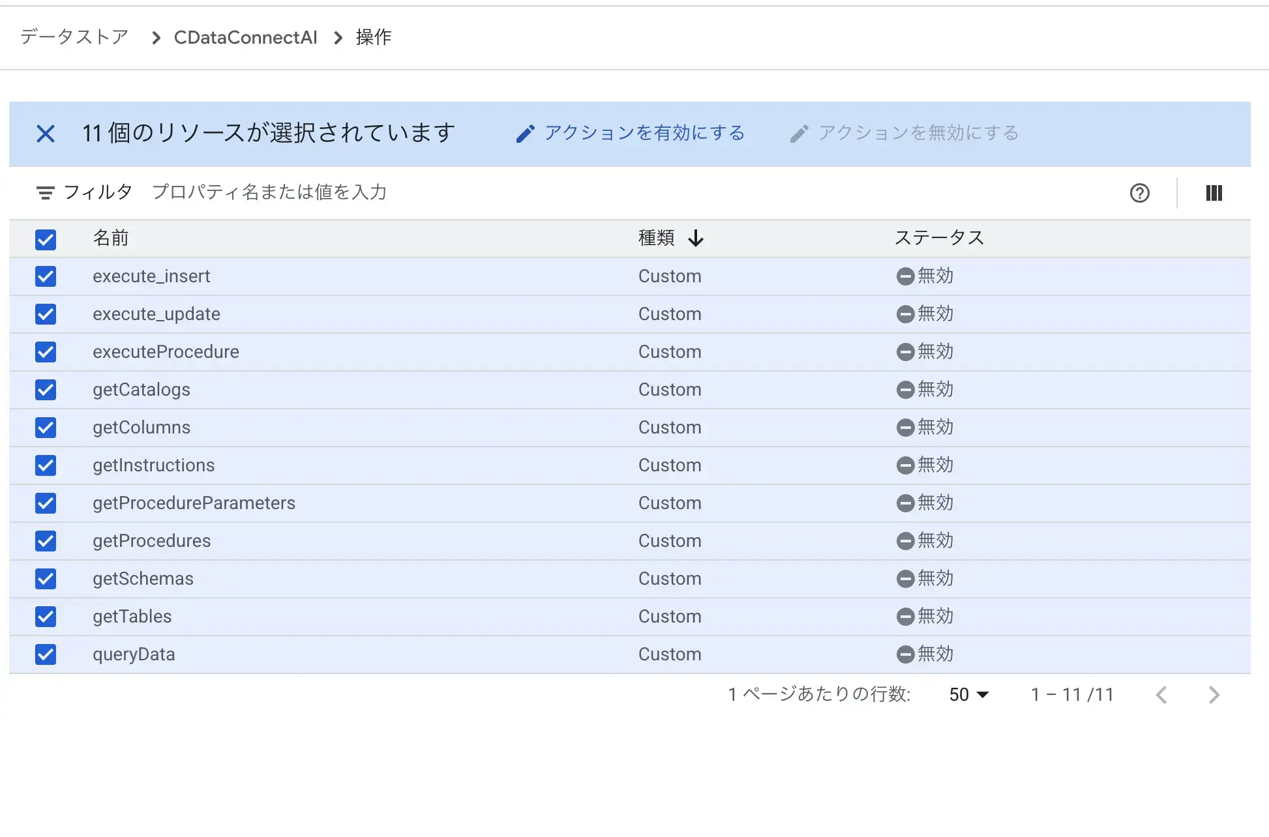
Task: Click the getCatalogs name cell
Action: point(142,390)
